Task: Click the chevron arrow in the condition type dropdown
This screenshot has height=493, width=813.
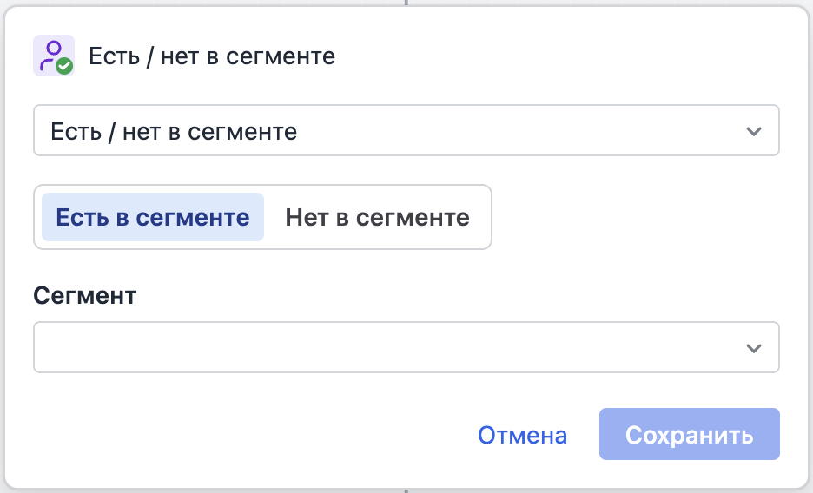Action: tap(753, 131)
